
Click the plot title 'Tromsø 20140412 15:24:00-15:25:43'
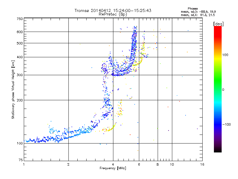click(x=113, y=10)
